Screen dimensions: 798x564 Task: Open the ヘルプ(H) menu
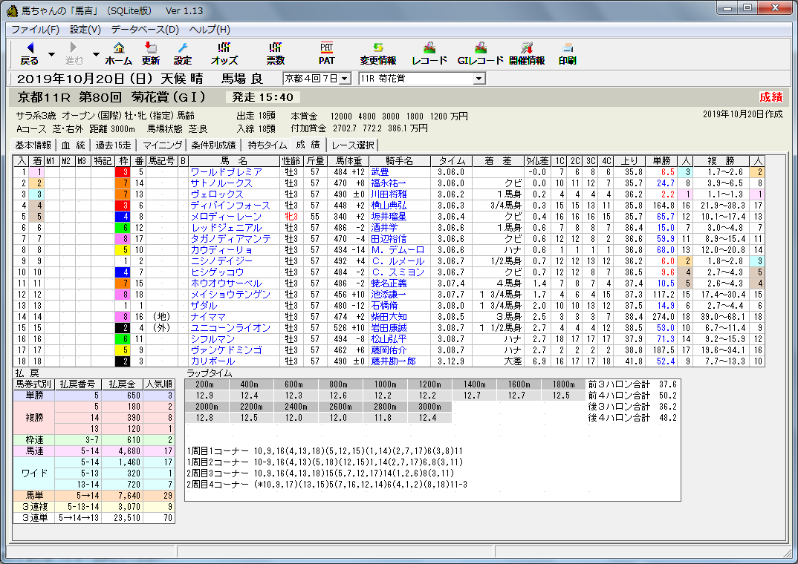click(210, 30)
